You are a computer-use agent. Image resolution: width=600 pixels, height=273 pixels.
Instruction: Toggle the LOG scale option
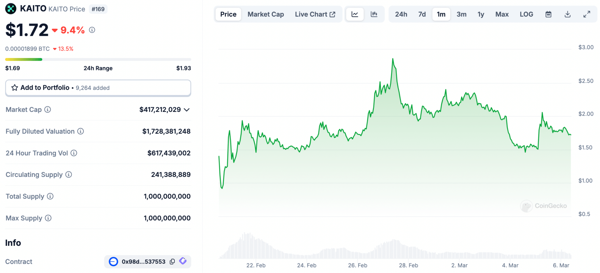[x=526, y=14]
